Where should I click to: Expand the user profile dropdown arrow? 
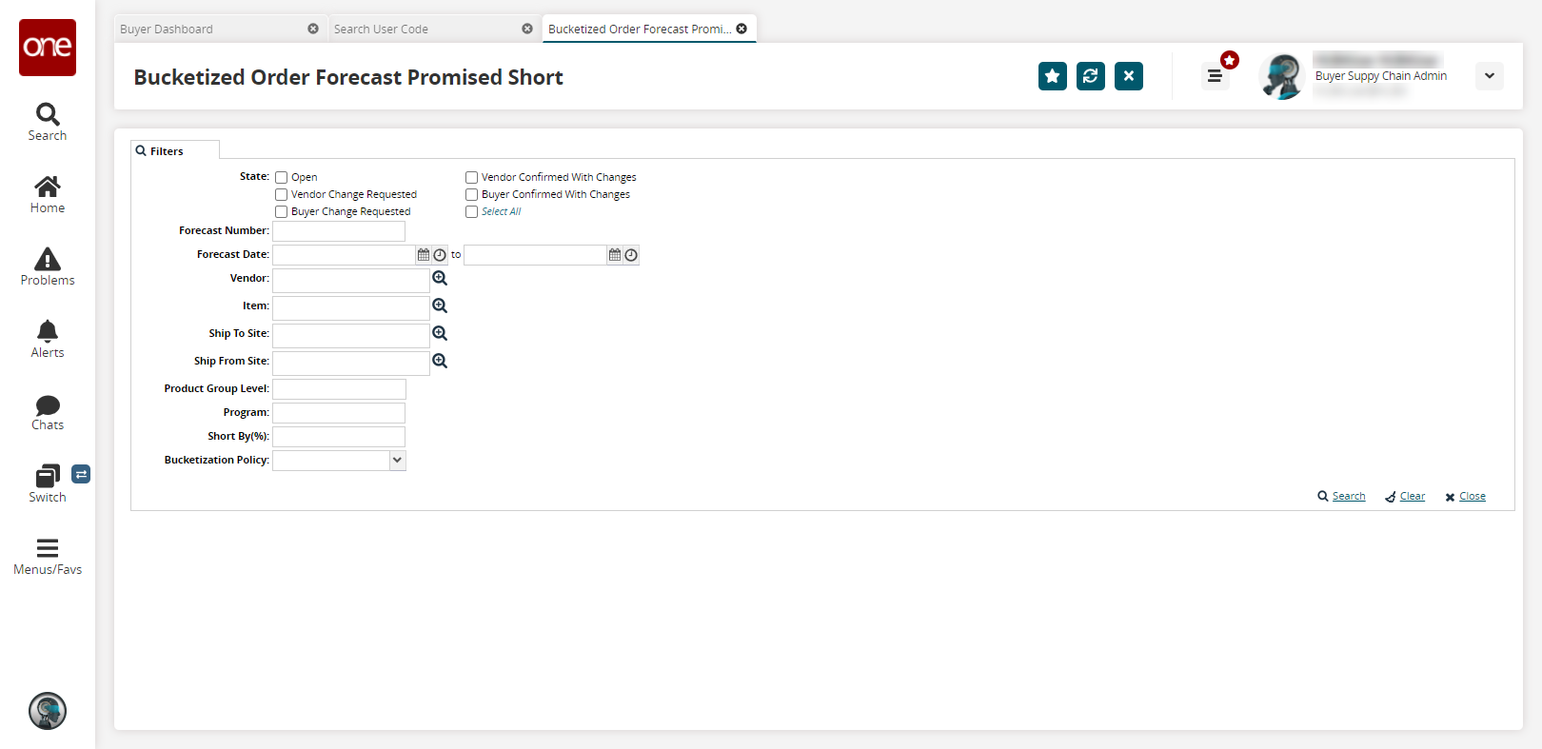pos(1489,76)
